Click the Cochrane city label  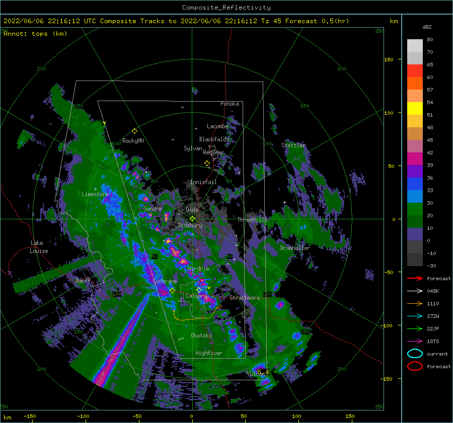tap(165, 281)
